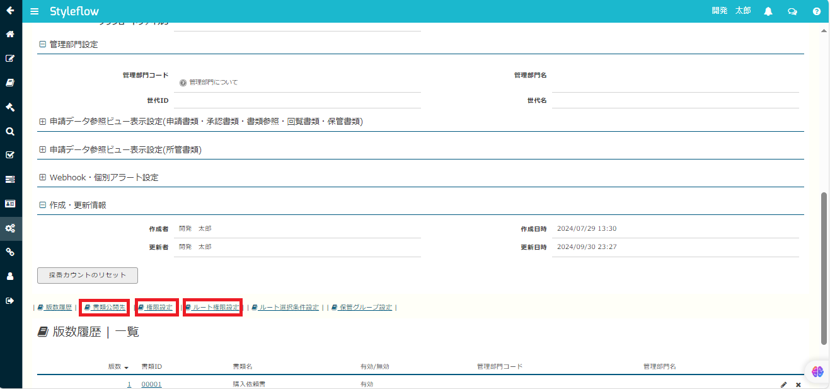Click the sign-out sidebar icon
This screenshot has width=830, height=389.
[x=10, y=301]
